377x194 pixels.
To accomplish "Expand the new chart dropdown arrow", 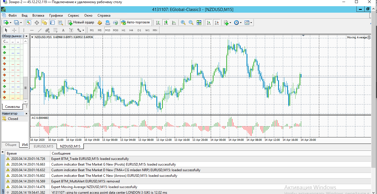I will coord(10,23).
